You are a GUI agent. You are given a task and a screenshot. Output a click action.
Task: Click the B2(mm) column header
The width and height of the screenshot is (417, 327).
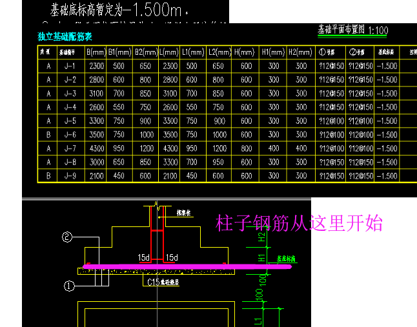coord(146,52)
